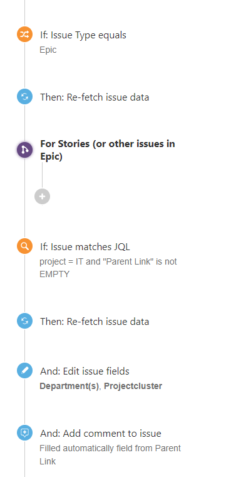Select the Re-fetch icon following the JQL condition

[x=24, y=321]
